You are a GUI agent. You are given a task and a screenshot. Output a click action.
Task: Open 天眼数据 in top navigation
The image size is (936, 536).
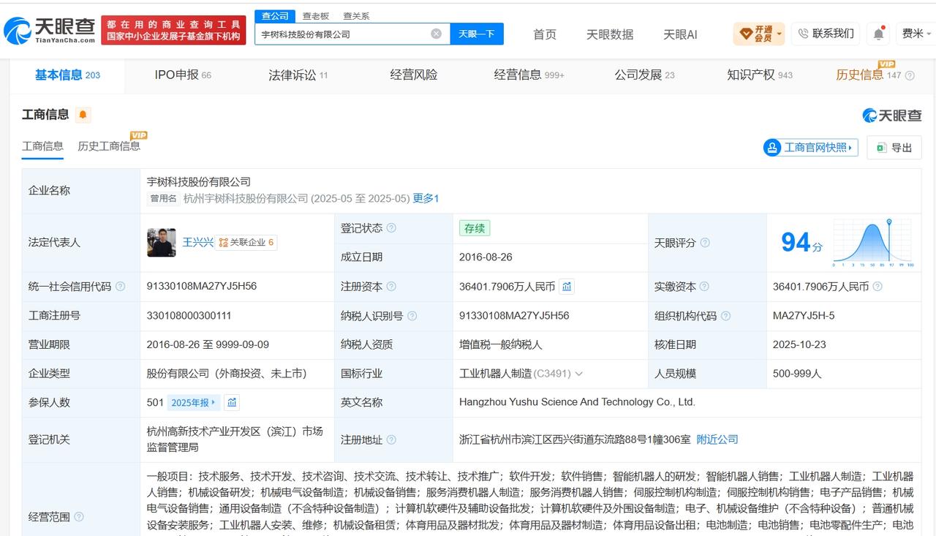[610, 34]
